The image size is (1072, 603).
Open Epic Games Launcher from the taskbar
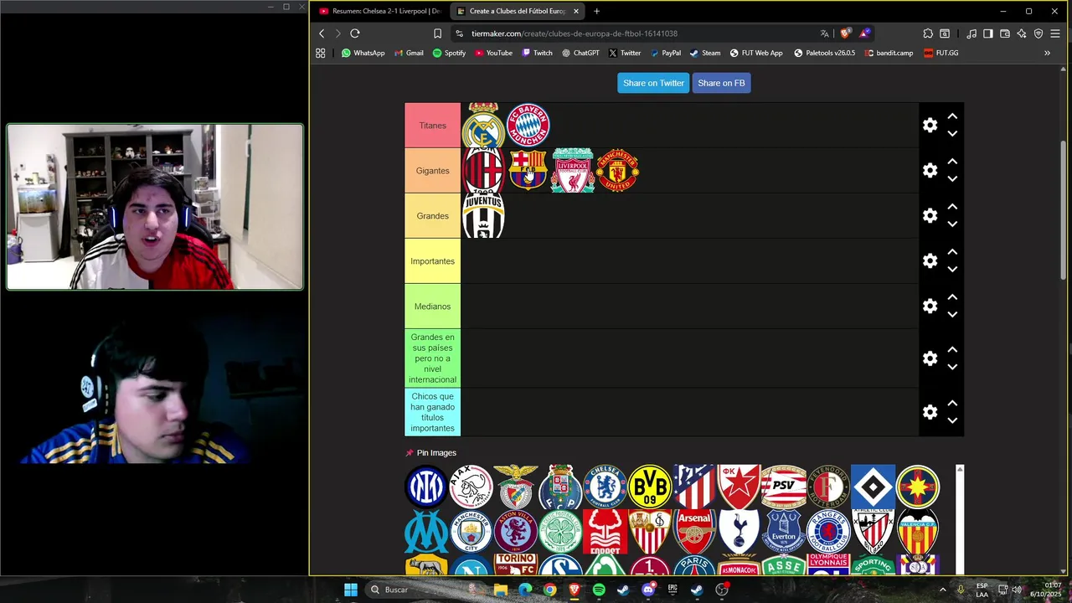(673, 590)
